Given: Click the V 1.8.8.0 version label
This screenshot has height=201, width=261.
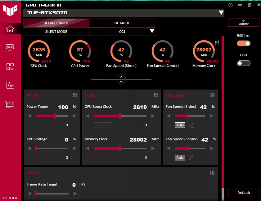Looking at the screenshot, I should tap(10, 198).
